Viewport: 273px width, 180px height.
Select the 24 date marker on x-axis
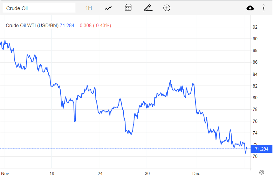pos(100,174)
